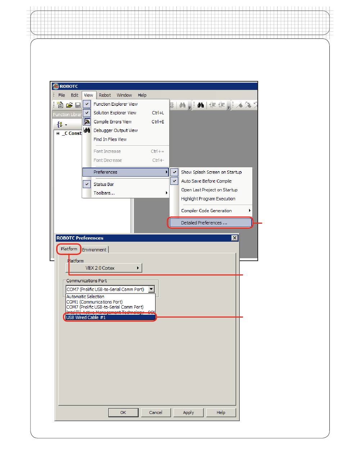Toggle the Function Explorer View checkmark
The width and height of the screenshot is (342, 451).
pos(87,104)
